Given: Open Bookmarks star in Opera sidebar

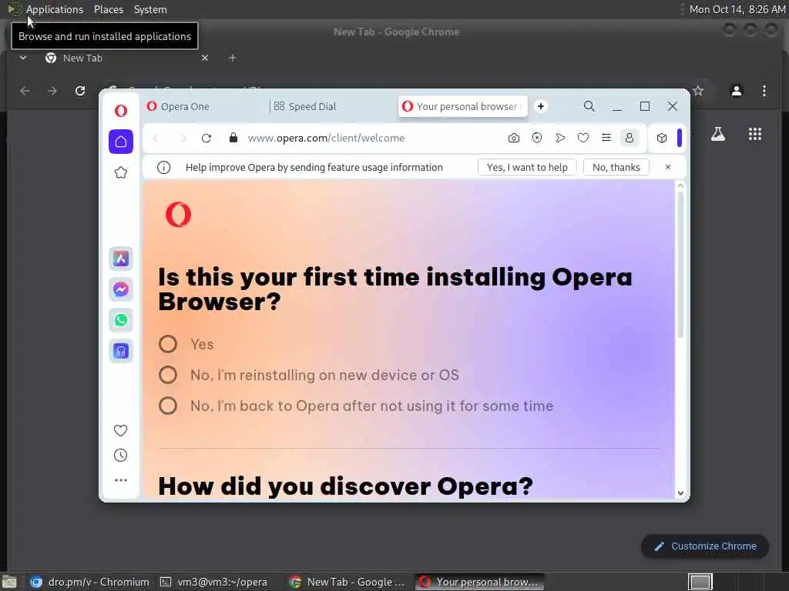Looking at the screenshot, I should tap(121, 173).
